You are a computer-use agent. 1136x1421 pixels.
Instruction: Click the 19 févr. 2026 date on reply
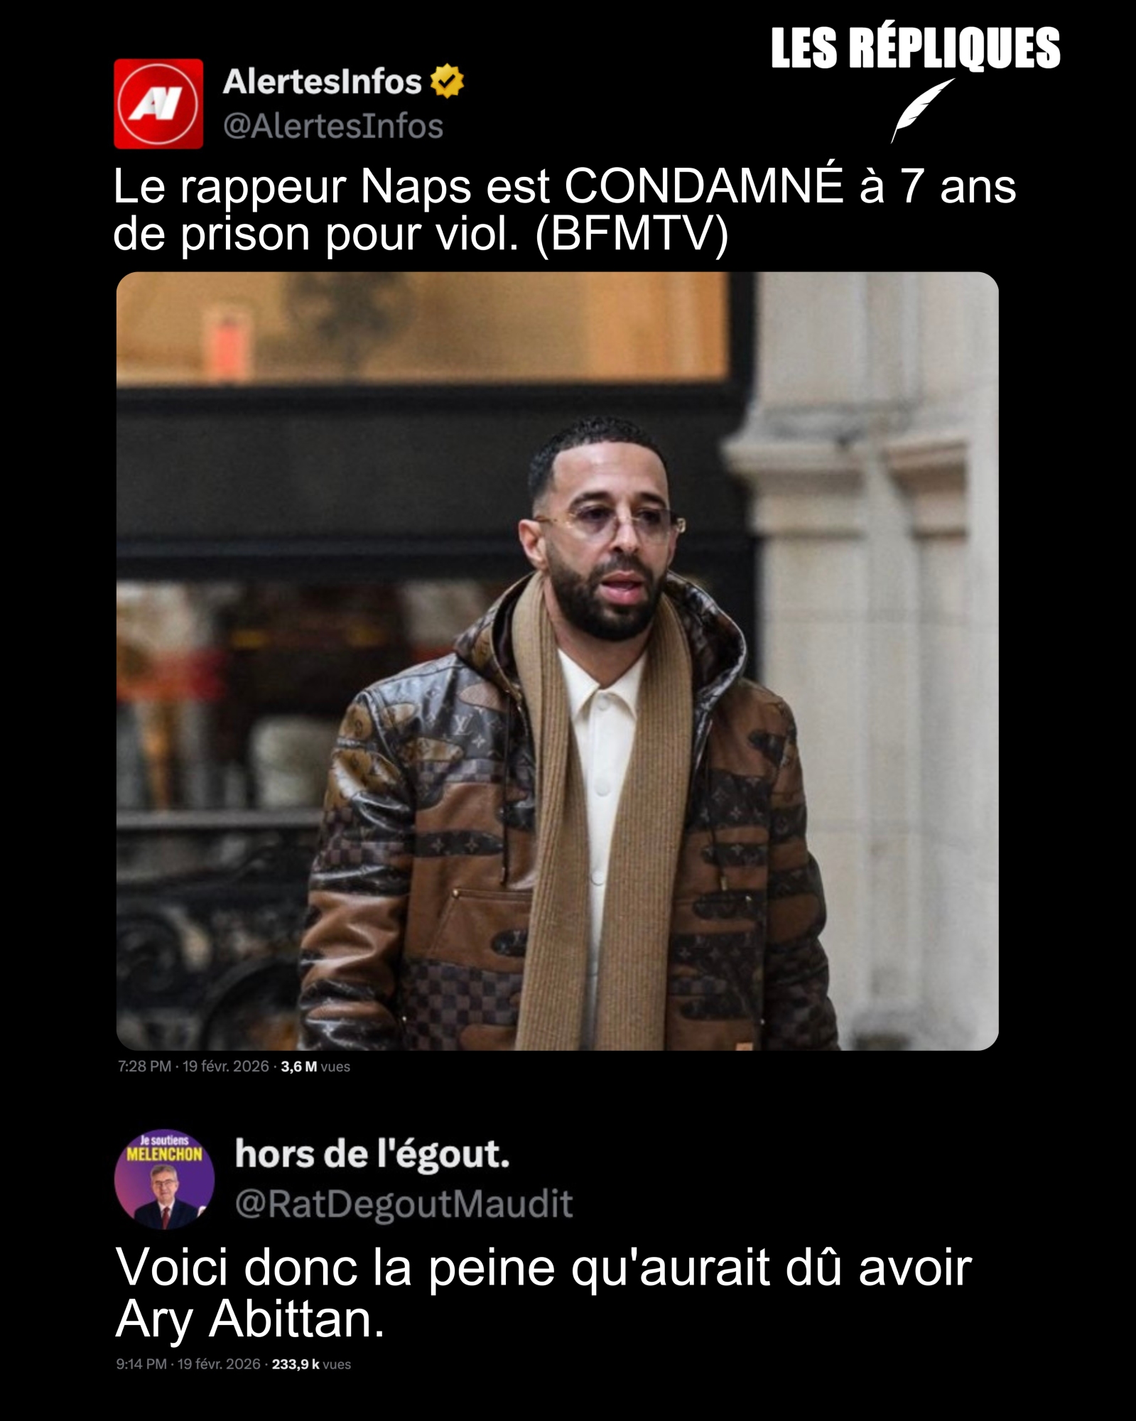click(220, 1364)
